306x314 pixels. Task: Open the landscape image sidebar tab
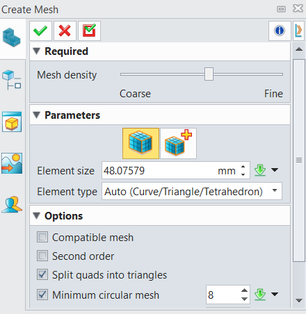tap(12, 163)
